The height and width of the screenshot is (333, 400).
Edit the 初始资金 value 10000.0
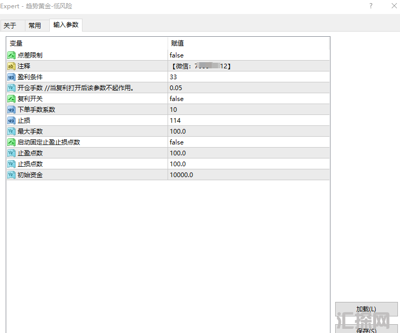[182, 175]
